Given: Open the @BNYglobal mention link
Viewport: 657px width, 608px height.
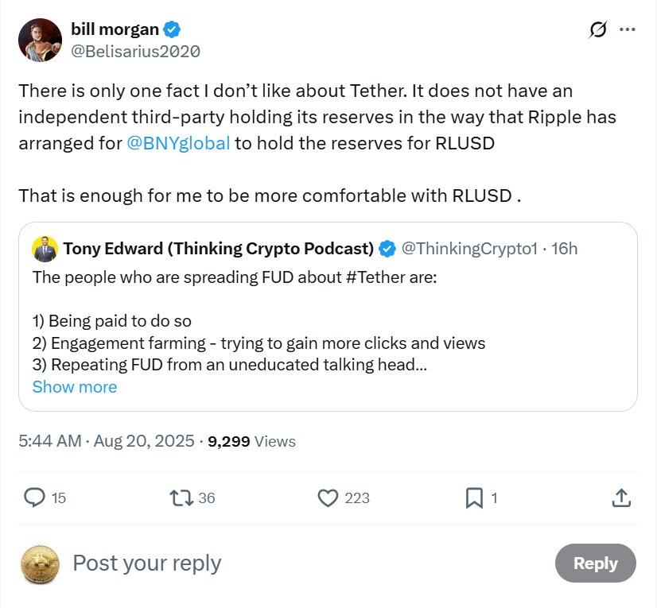Looking at the screenshot, I should [178, 144].
